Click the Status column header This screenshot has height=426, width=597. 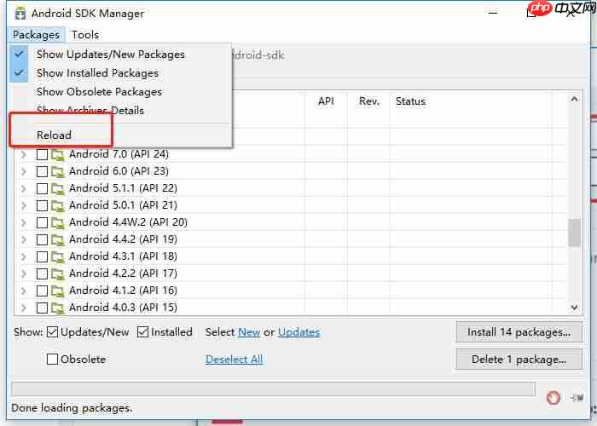[471, 101]
